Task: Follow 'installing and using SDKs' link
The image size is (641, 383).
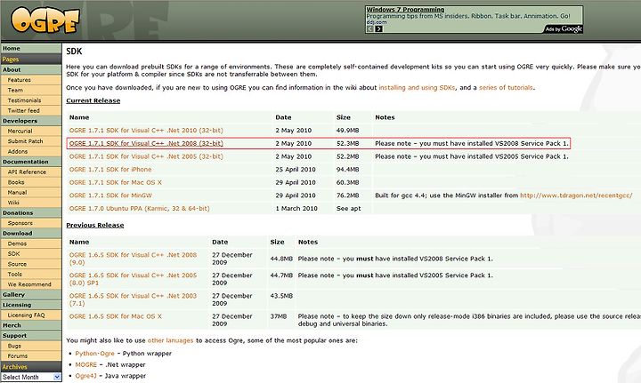Action: point(417,87)
